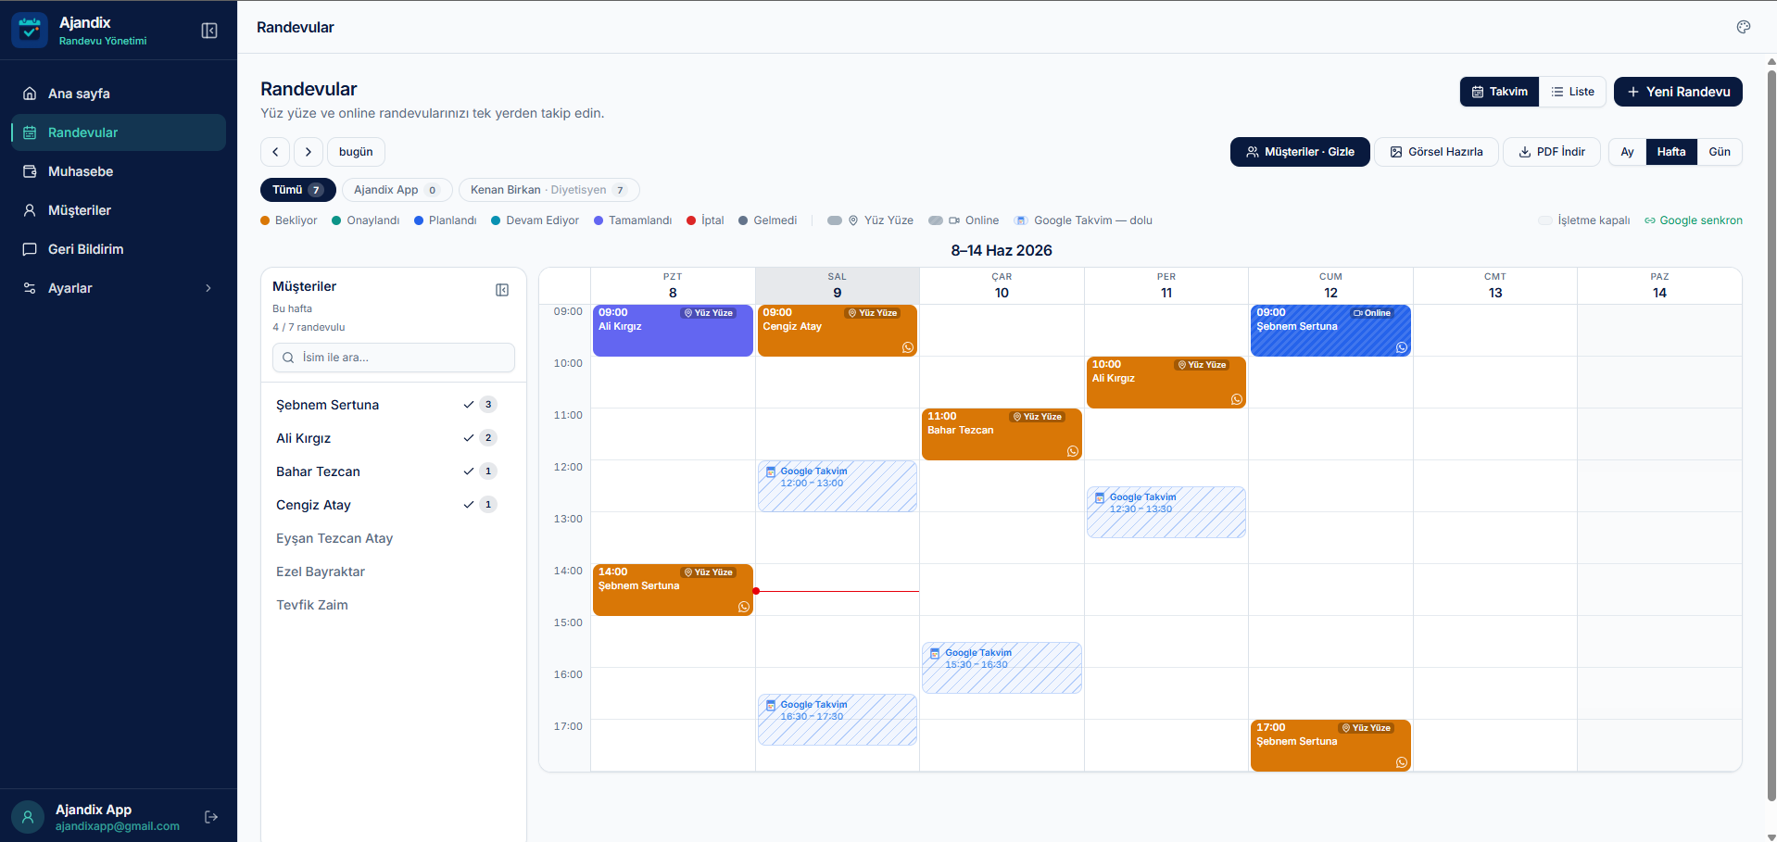Uncheck Şebnem Sertuna in customer list
The height and width of the screenshot is (842, 1777).
(x=469, y=405)
